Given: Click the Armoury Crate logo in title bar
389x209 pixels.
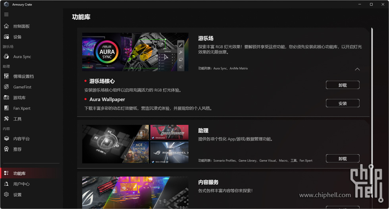Looking at the screenshot, I should (x=6, y=4).
